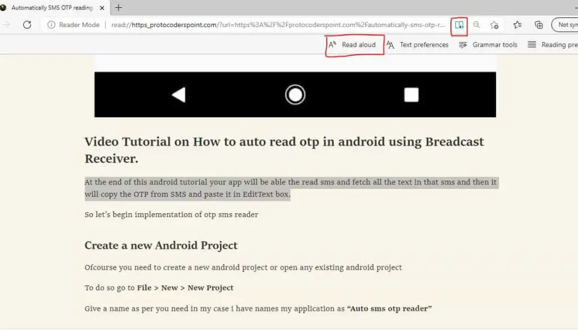
Task: Open Grammar tools
Action: 488,45
